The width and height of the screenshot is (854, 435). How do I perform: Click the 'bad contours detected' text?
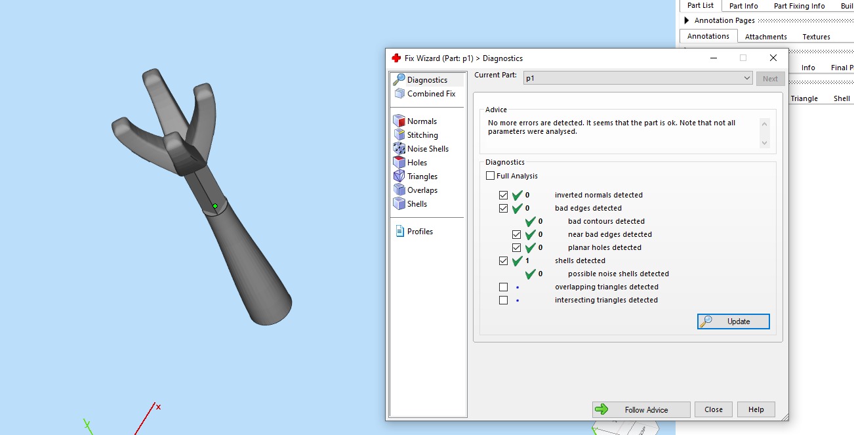point(606,221)
